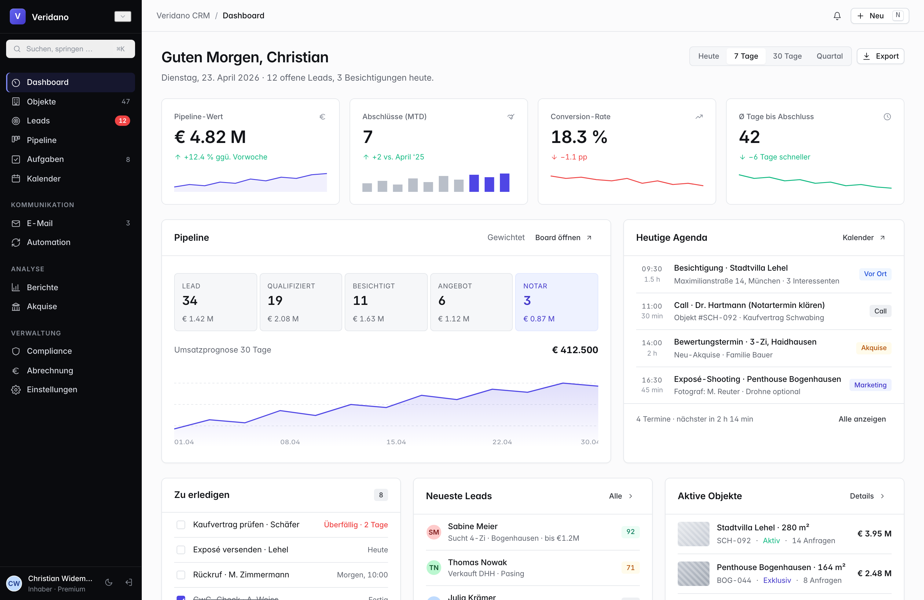
Task: Open the Sabine Meier lead
Action: point(533,532)
